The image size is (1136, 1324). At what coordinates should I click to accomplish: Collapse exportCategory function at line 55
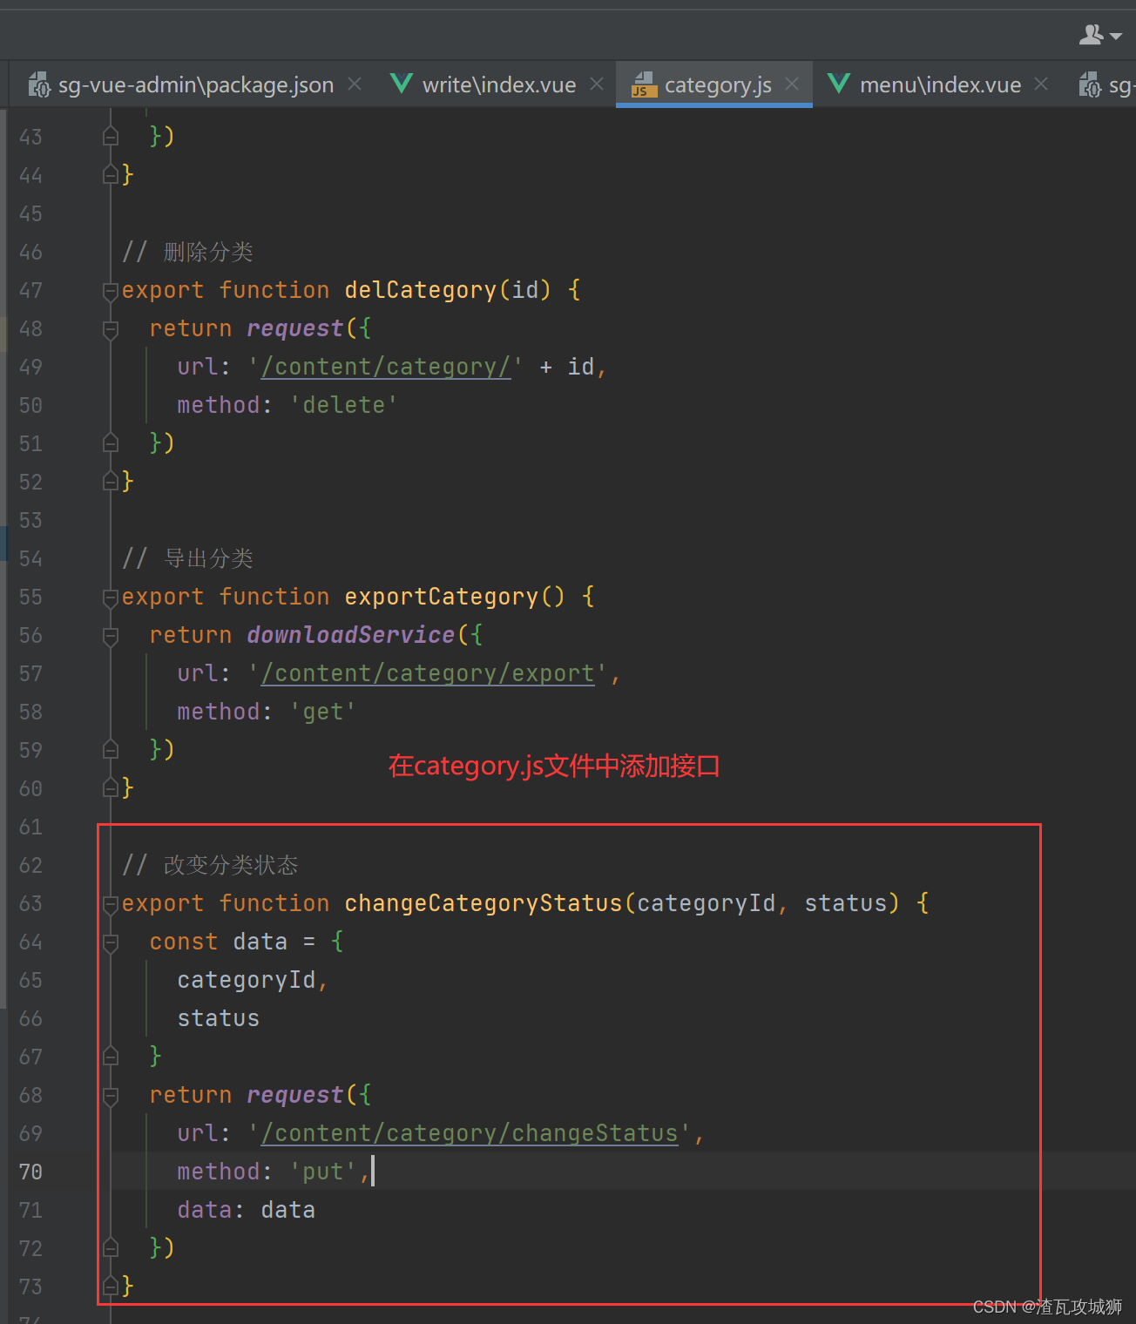[x=111, y=598]
